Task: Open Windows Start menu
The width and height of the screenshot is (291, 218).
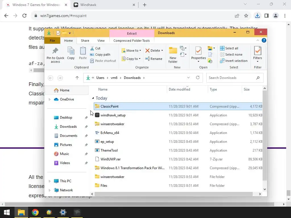Action: click(7, 212)
